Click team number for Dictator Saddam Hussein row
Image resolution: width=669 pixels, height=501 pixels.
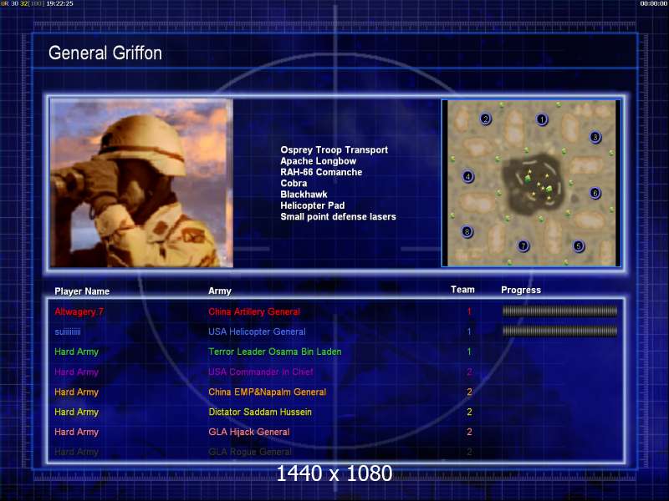(469, 412)
